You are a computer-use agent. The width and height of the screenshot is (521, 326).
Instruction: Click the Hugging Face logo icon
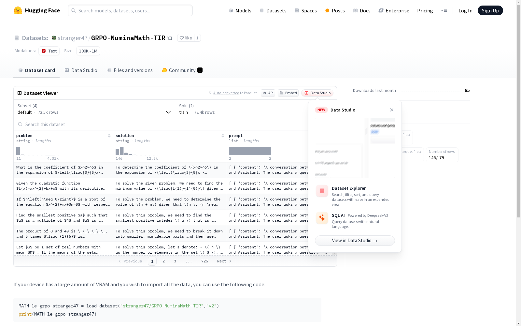click(18, 10)
